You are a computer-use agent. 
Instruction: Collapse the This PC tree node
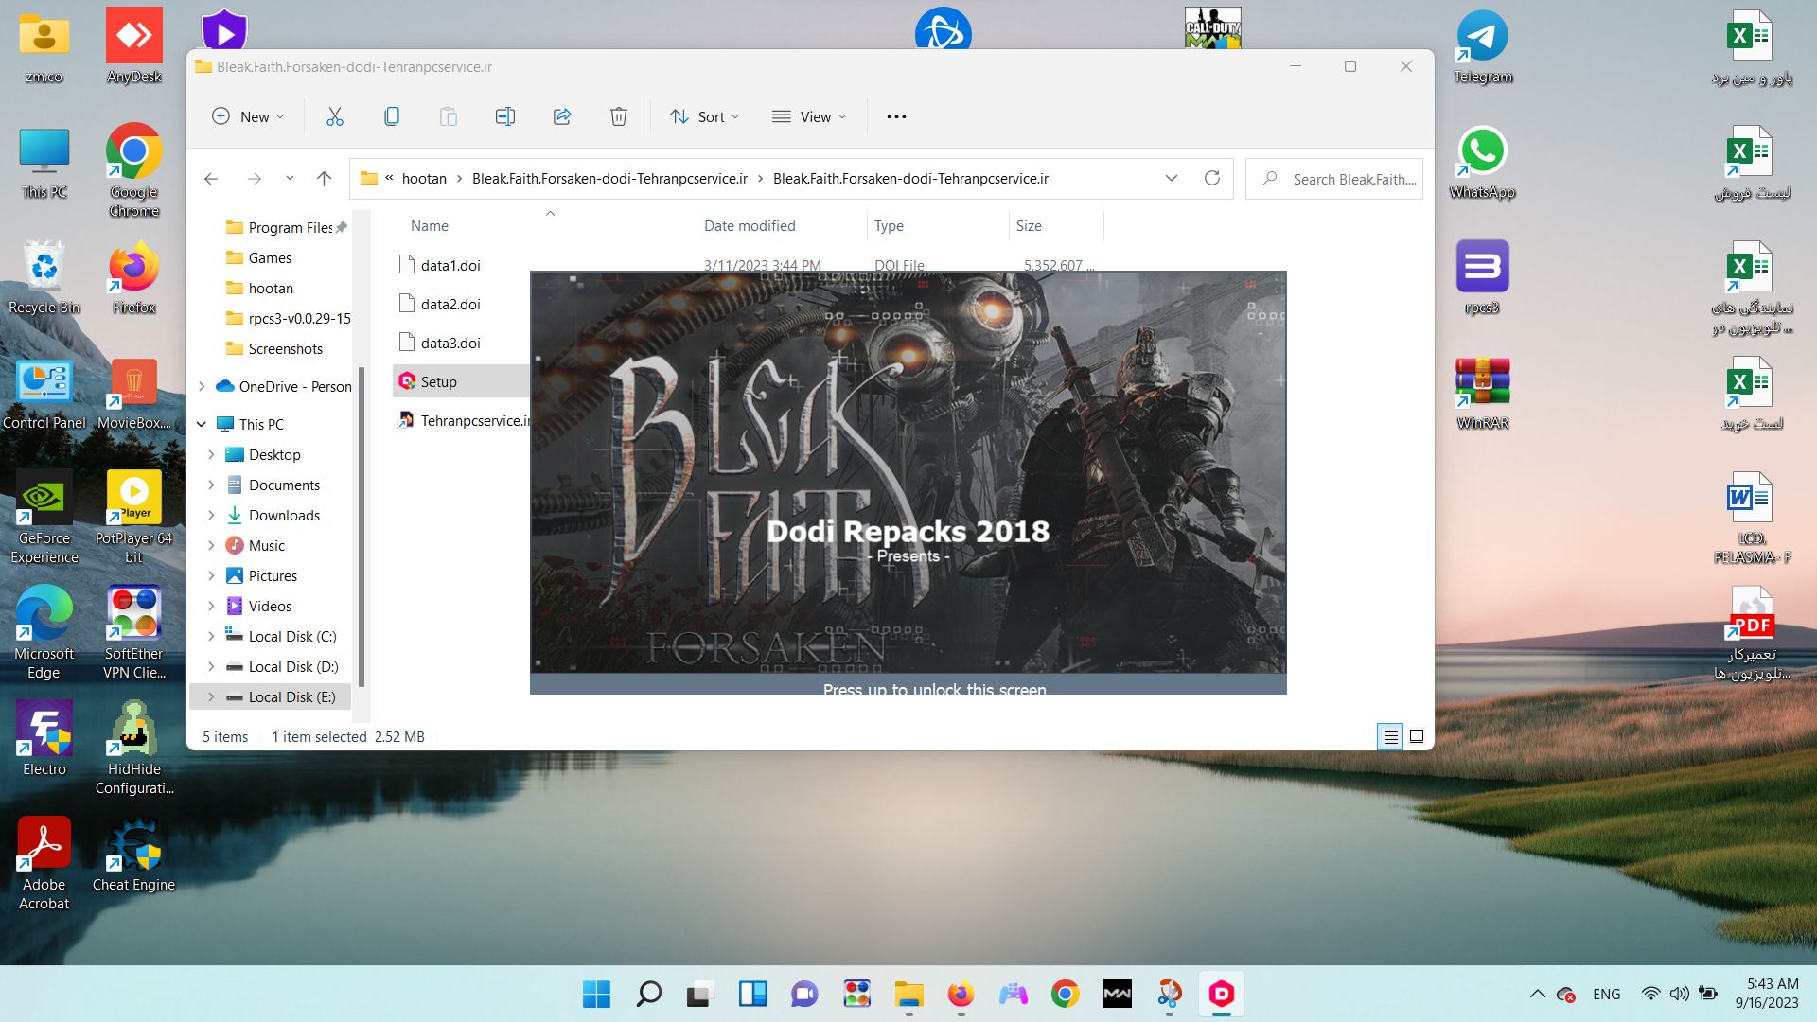tap(202, 424)
